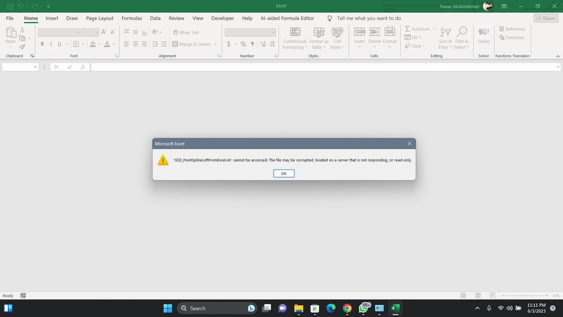The width and height of the screenshot is (563, 317).
Task: Click the Increase Indent icon
Action: (164, 44)
